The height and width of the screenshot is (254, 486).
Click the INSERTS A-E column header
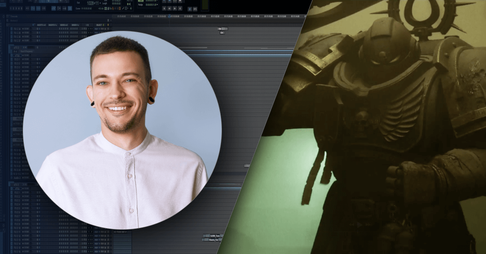(41, 25)
